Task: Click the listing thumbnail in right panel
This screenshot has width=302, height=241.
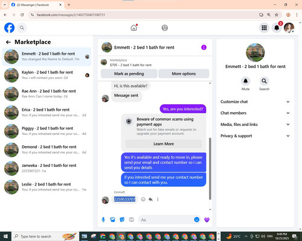Action: tap(255, 52)
